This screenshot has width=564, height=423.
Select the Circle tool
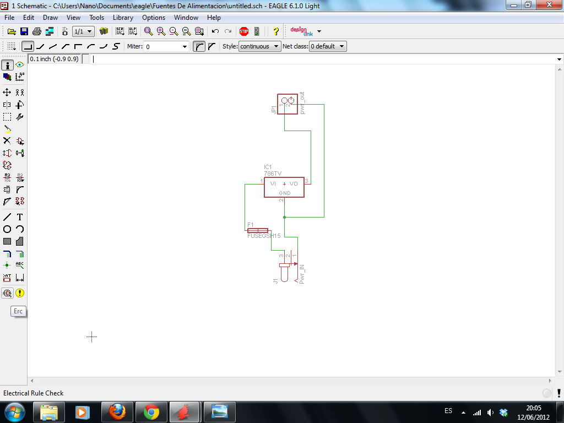tap(7, 229)
